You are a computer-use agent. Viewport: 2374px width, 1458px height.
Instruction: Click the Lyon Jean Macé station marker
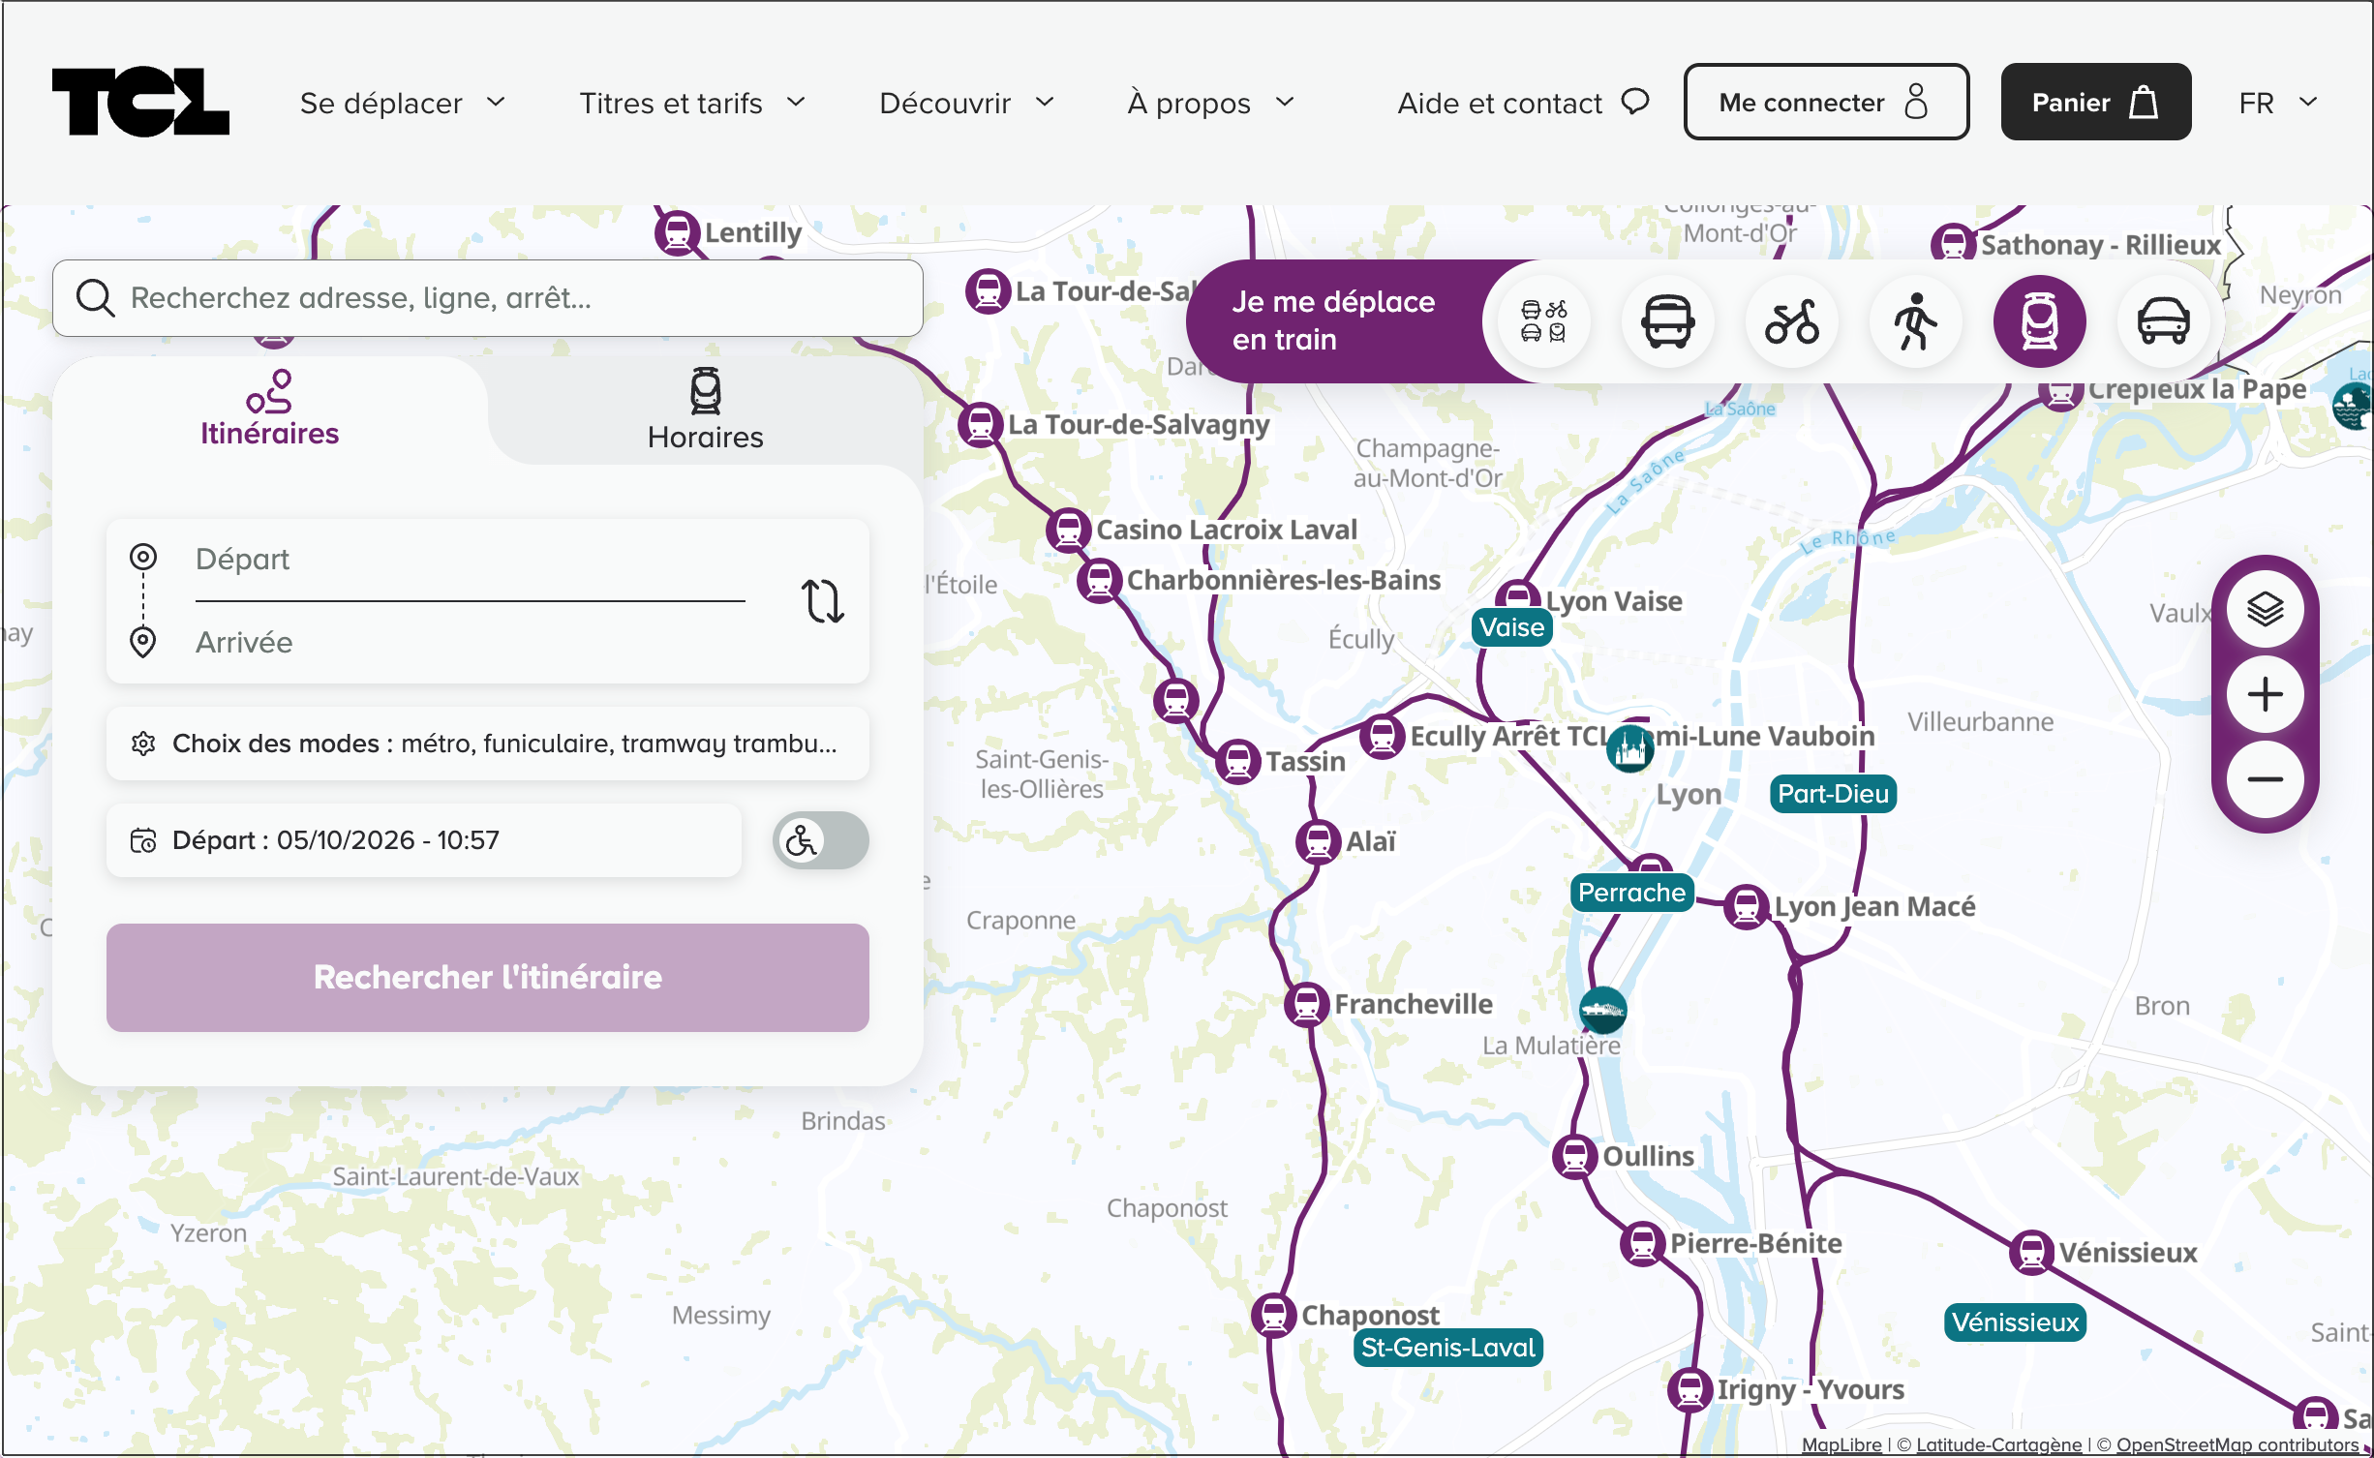(x=1747, y=907)
